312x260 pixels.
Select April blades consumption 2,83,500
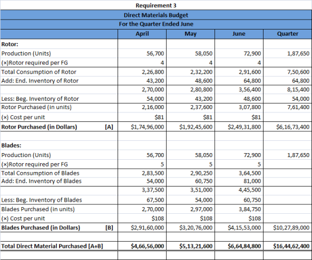(x=153, y=173)
